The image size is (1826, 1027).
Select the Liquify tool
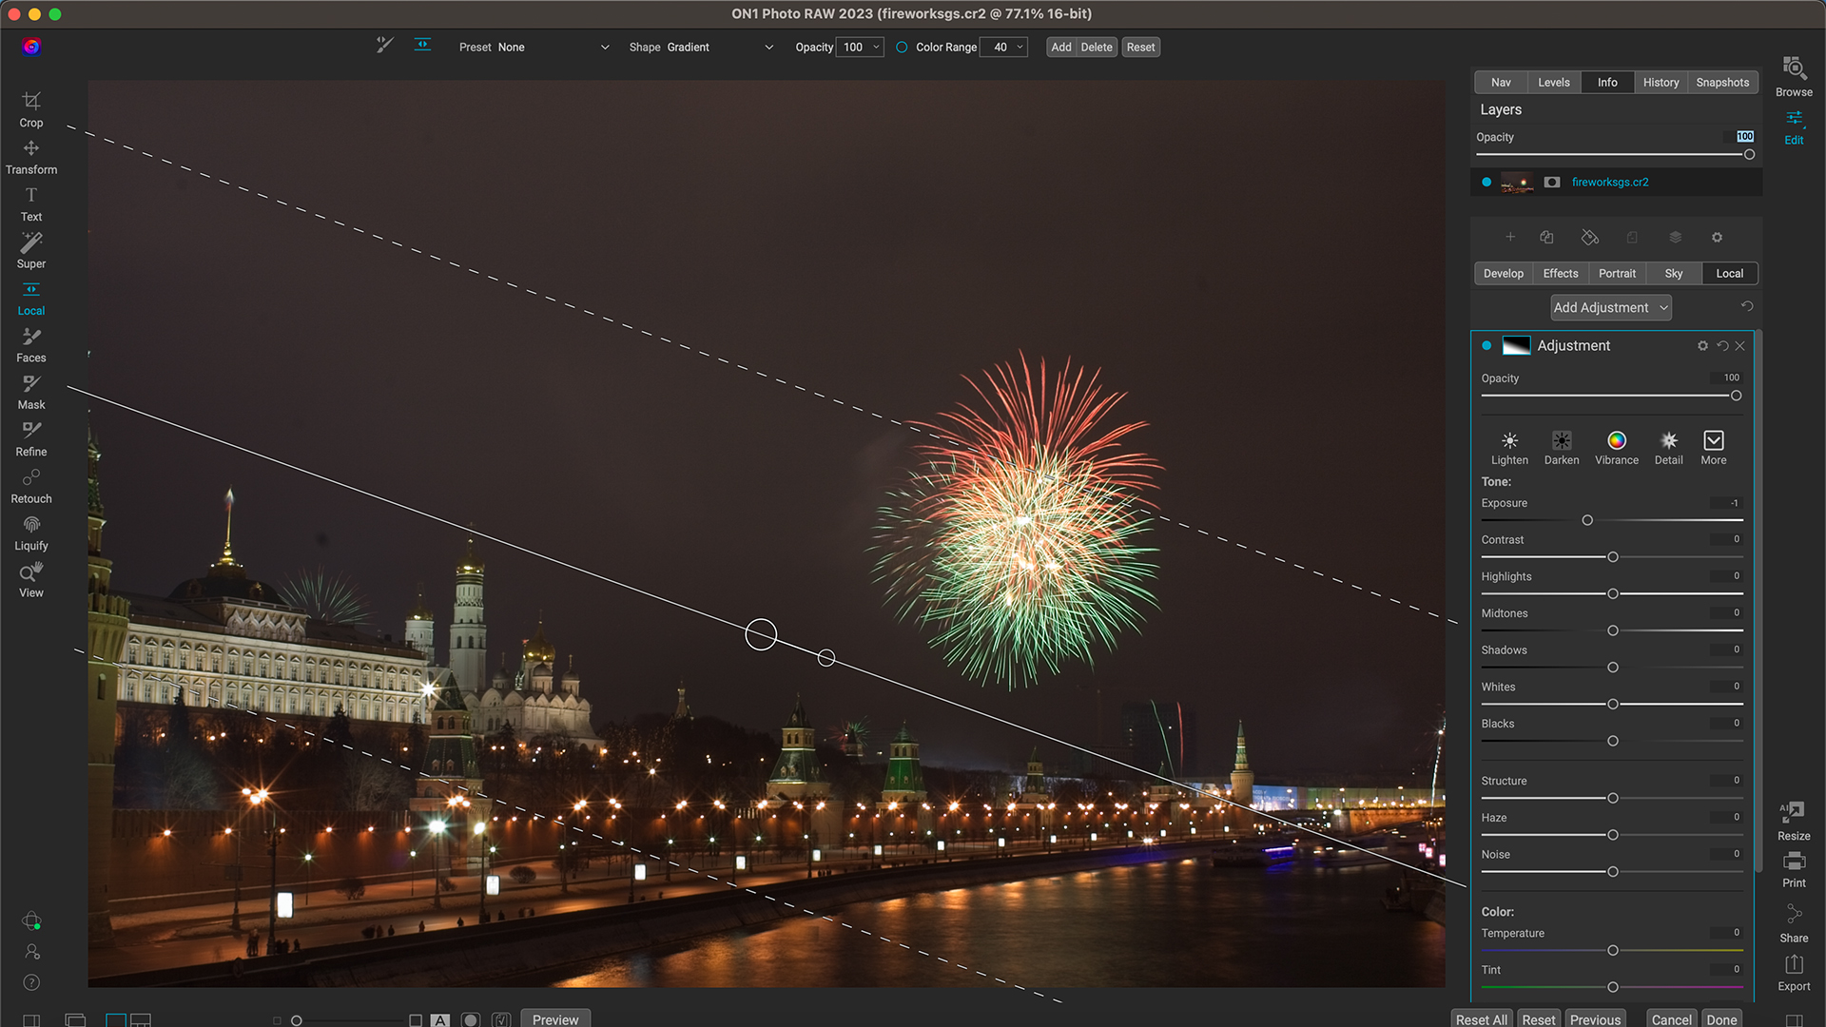point(31,529)
